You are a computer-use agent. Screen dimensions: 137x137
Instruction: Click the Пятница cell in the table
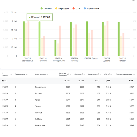pos(38,113)
